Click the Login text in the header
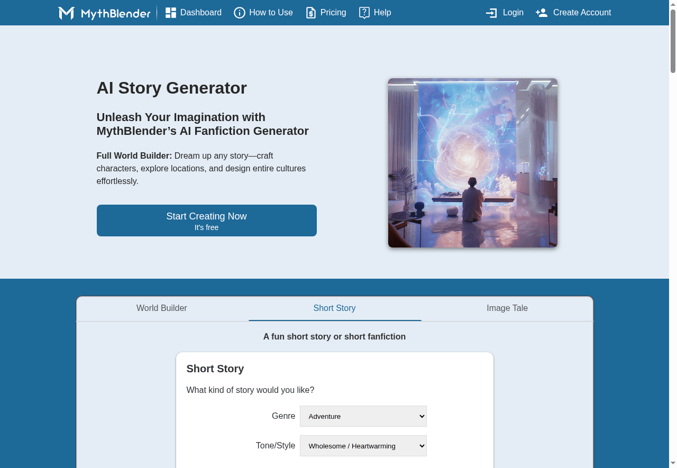This screenshot has height=468, width=677. pyautogui.click(x=513, y=13)
